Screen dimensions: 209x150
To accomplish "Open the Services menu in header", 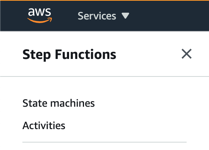I will coord(103,16).
